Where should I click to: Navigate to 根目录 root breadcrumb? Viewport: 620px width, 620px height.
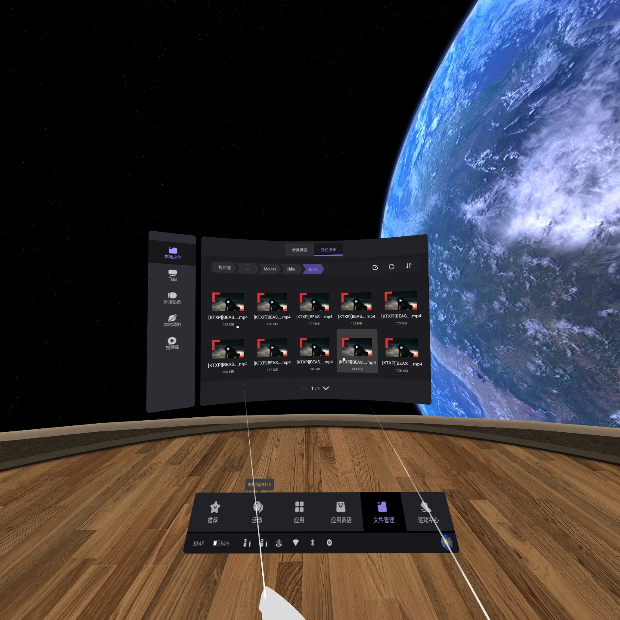[x=224, y=268]
